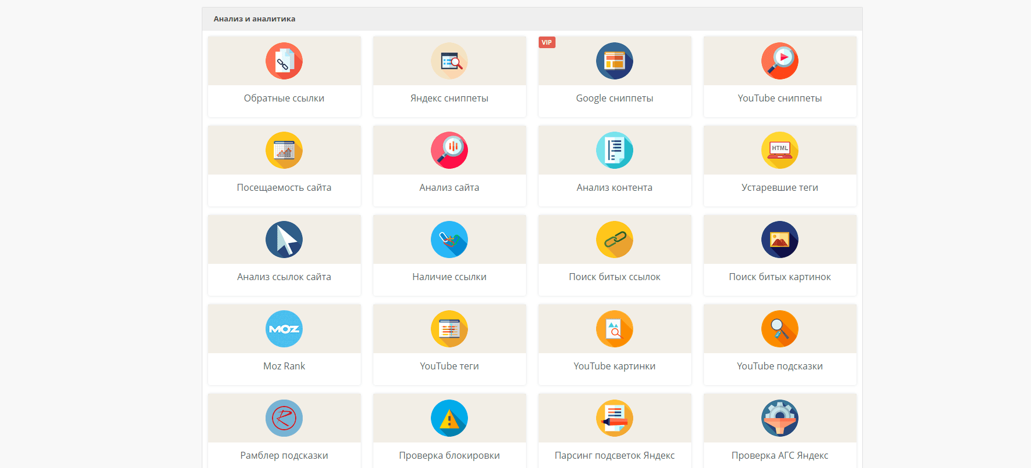1031x468 pixels.
Task: Follow the YouTube теги link
Action: click(x=449, y=367)
